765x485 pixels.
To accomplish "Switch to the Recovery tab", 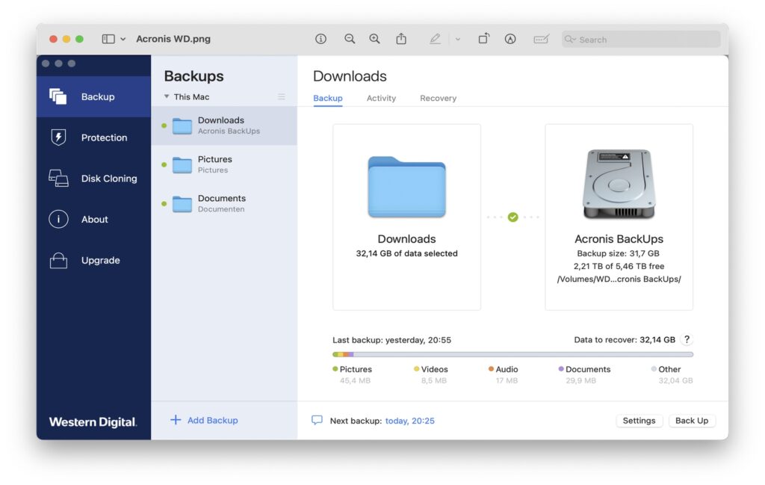I will point(438,98).
